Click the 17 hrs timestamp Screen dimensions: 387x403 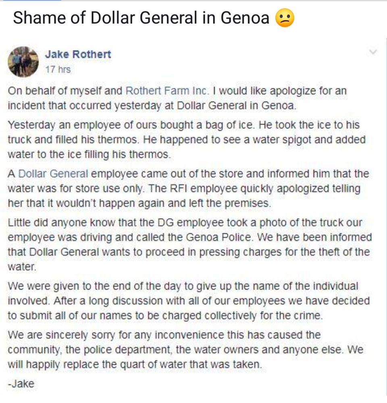[58, 69]
